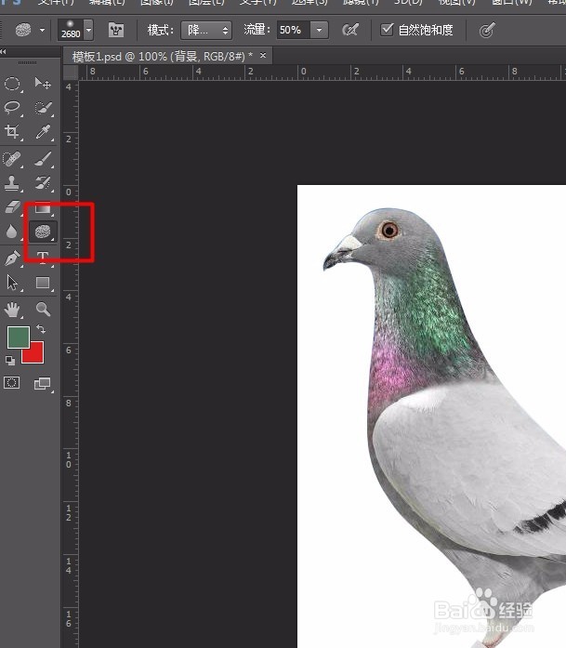
Task: Change the screen mode
Action: (x=43, y=384)
